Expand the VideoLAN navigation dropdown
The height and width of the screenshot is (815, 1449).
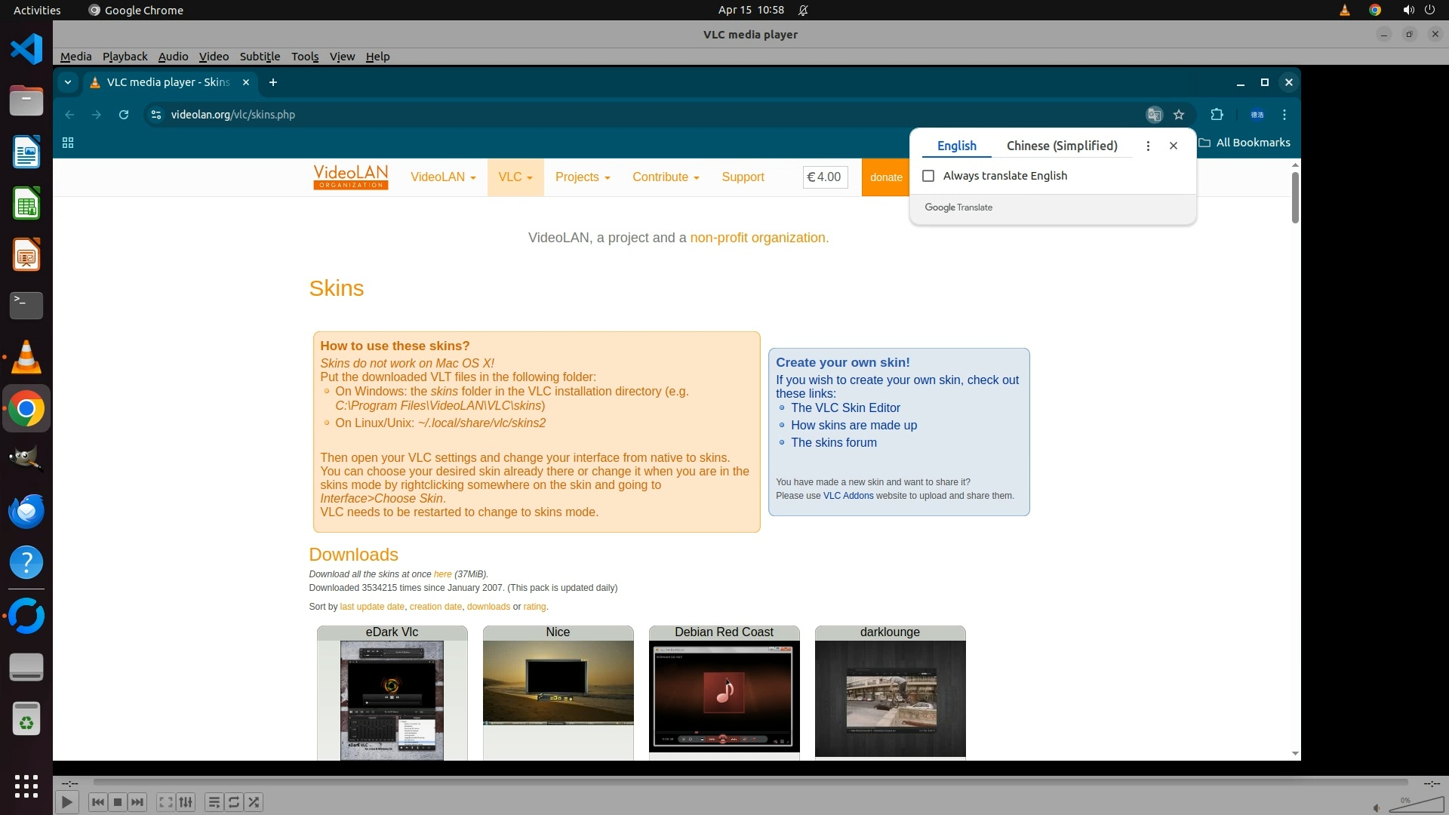(443, 177)
